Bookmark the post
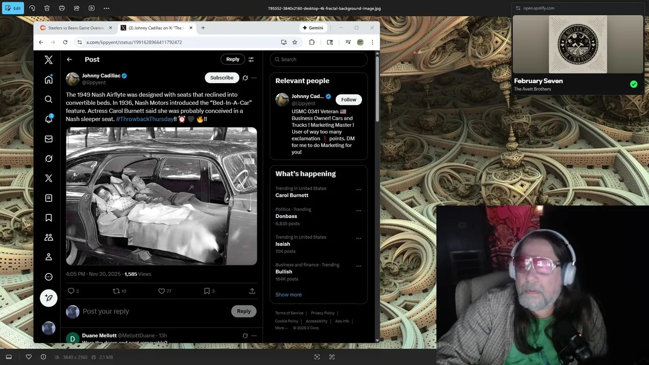The image size is (649, 365). coord(207,291)
